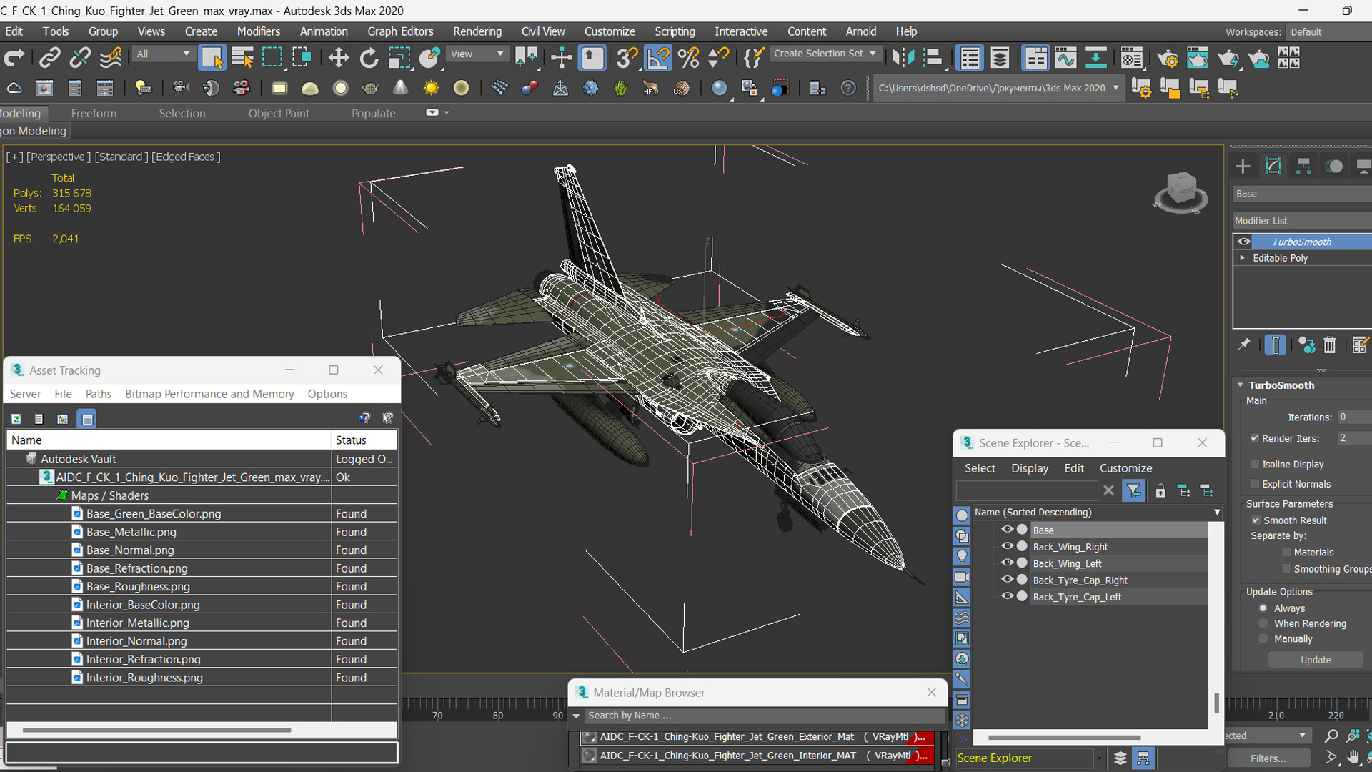1372x772 pixels.
Task: Open Paths menu in Asset Tracking
Action: tap(98, 394)
